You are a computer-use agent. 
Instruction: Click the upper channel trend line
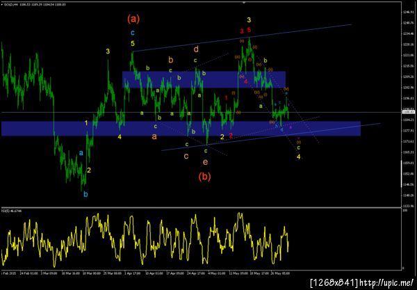(242, 38)
